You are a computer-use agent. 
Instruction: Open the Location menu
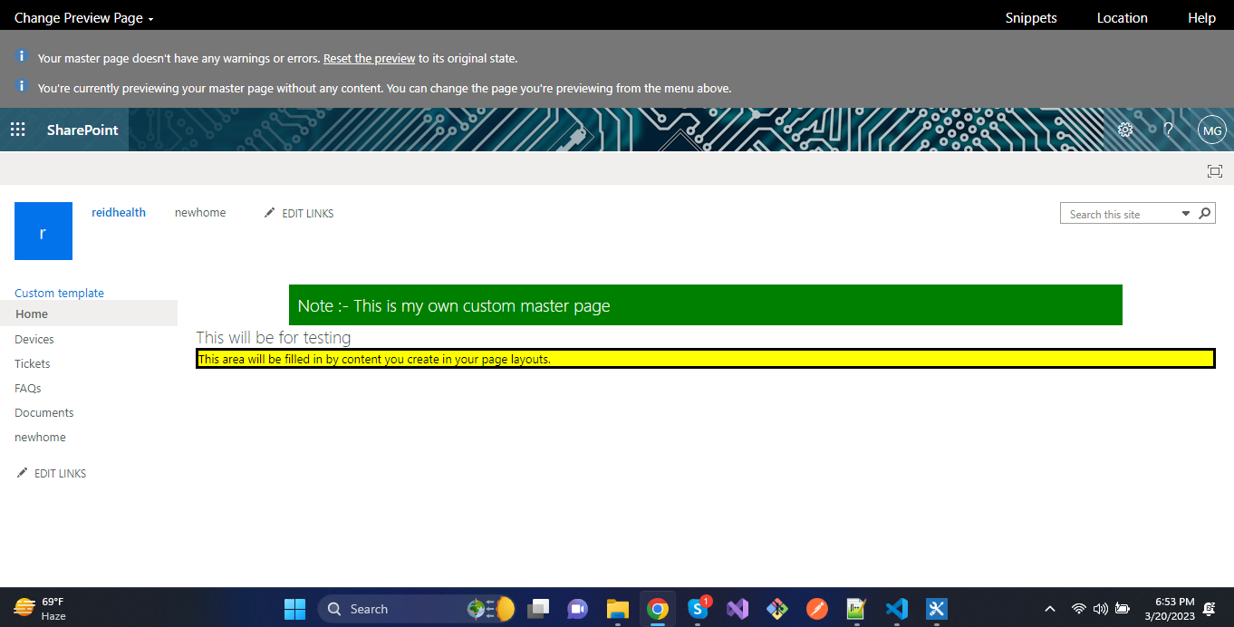[1122, 16]
